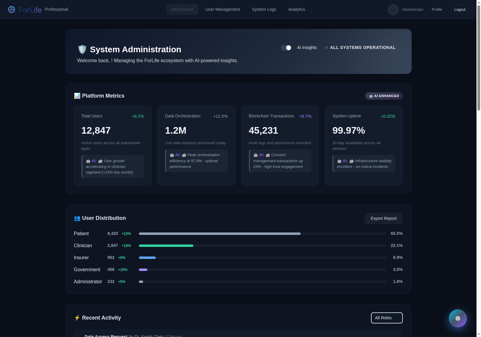
Task: Go to User Management tab
Action: click(222, 9)
